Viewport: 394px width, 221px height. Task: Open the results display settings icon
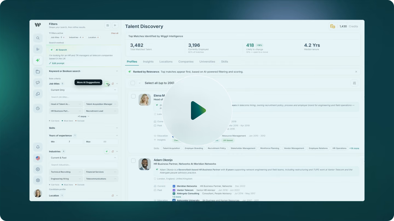click(354, 83)
